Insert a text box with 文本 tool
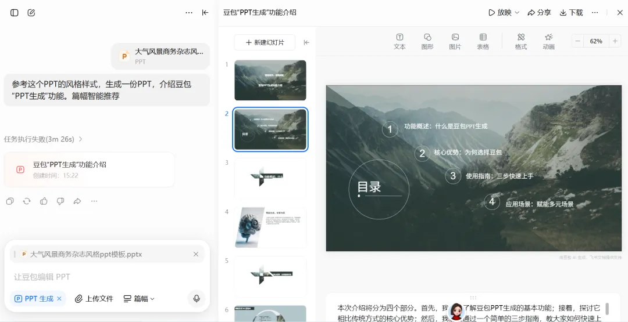This screenshot has height=322, width=628. click(399, 42)
